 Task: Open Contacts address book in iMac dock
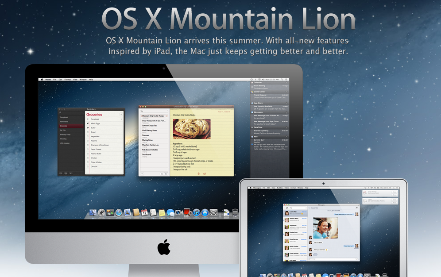(136, 213)
